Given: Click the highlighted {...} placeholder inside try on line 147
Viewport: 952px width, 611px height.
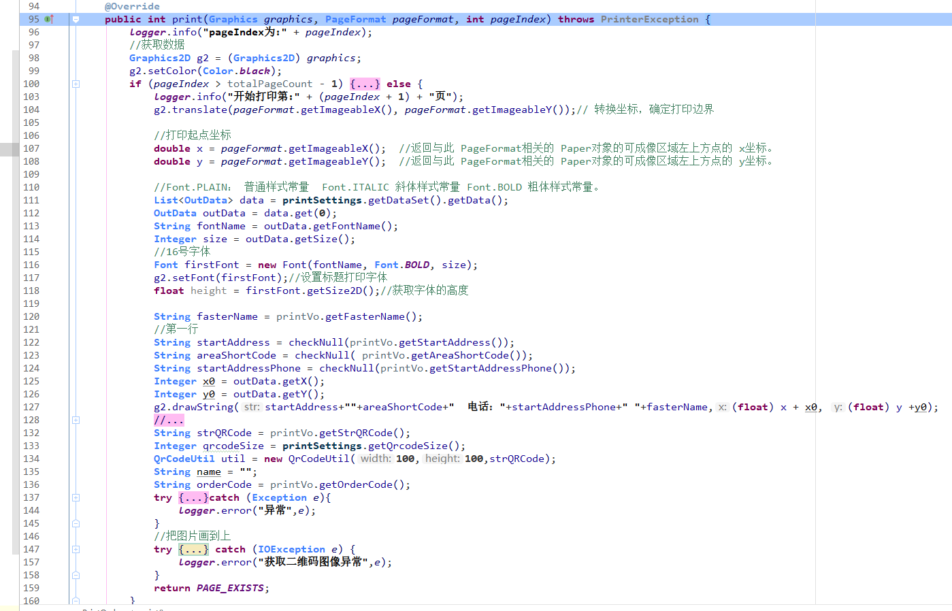Looking at the screenshot, I should [194, 549].
